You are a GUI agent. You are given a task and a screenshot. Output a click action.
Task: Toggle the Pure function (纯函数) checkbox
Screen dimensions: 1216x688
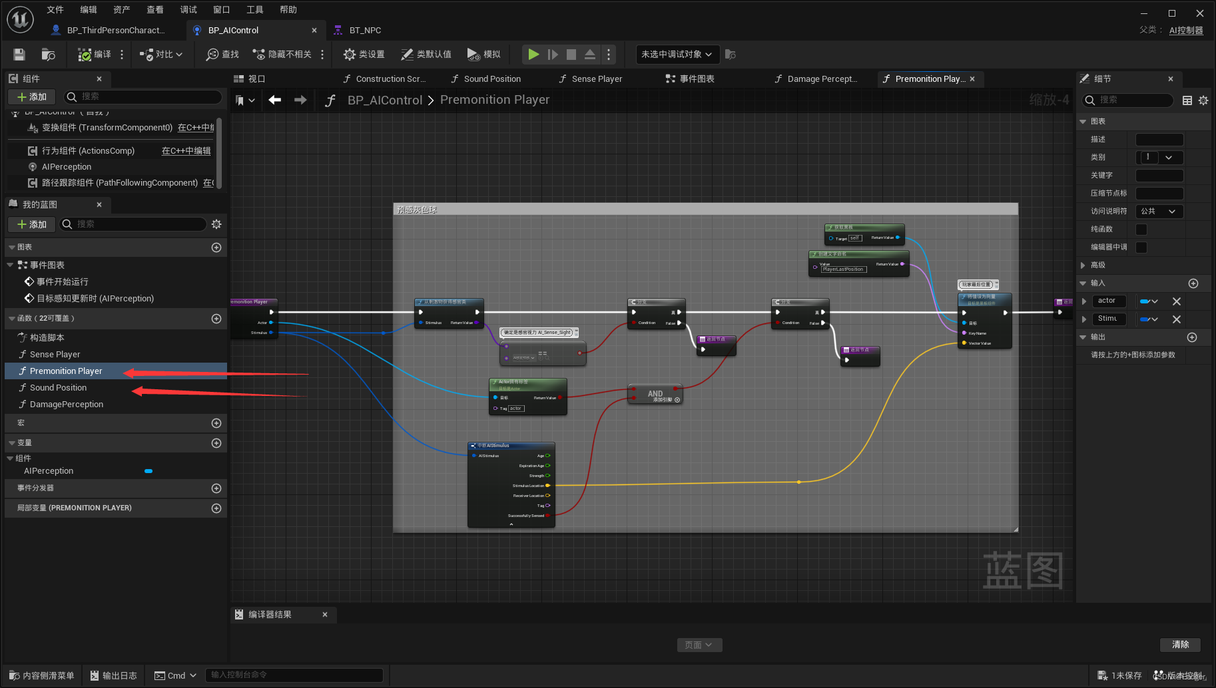[1141, 230]
